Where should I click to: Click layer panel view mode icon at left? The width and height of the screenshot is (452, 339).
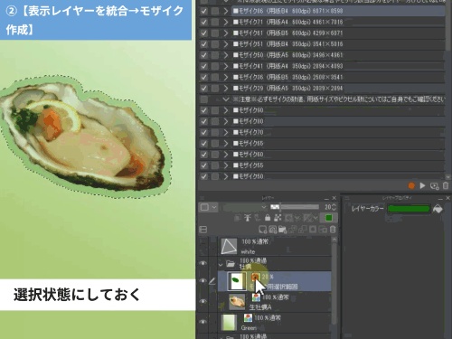coord(203,230)
